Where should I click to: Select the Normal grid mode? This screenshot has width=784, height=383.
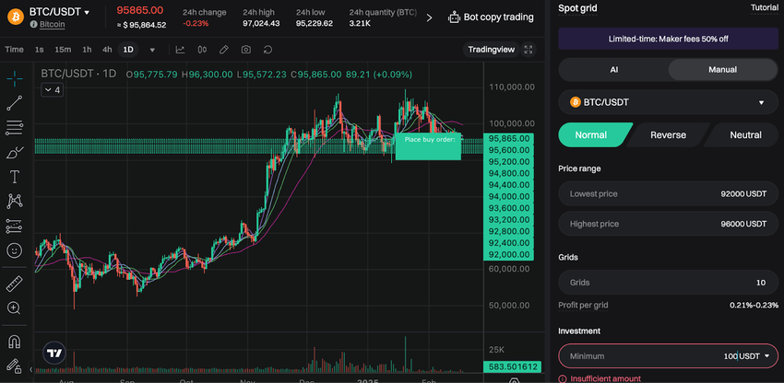pyautogui.click(x=591, y=134)
